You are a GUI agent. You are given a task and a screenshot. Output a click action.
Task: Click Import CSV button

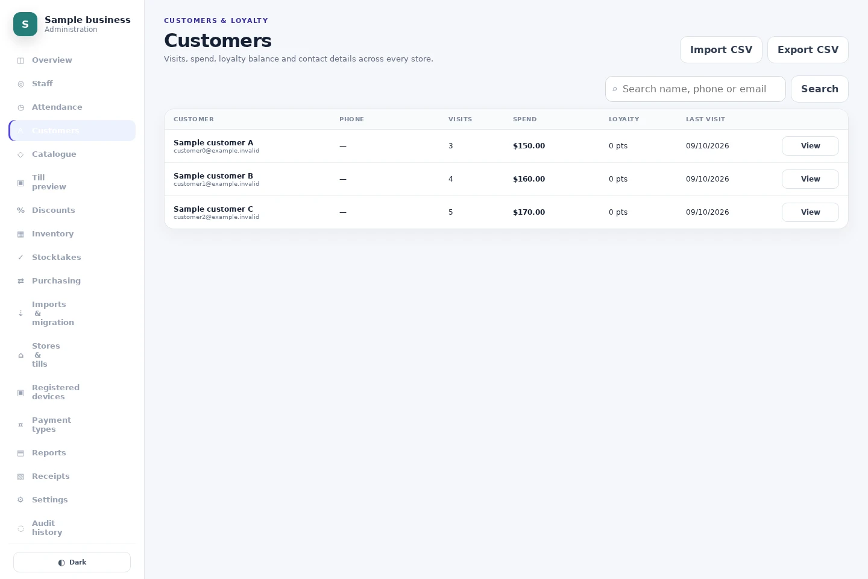coord(721,50)
